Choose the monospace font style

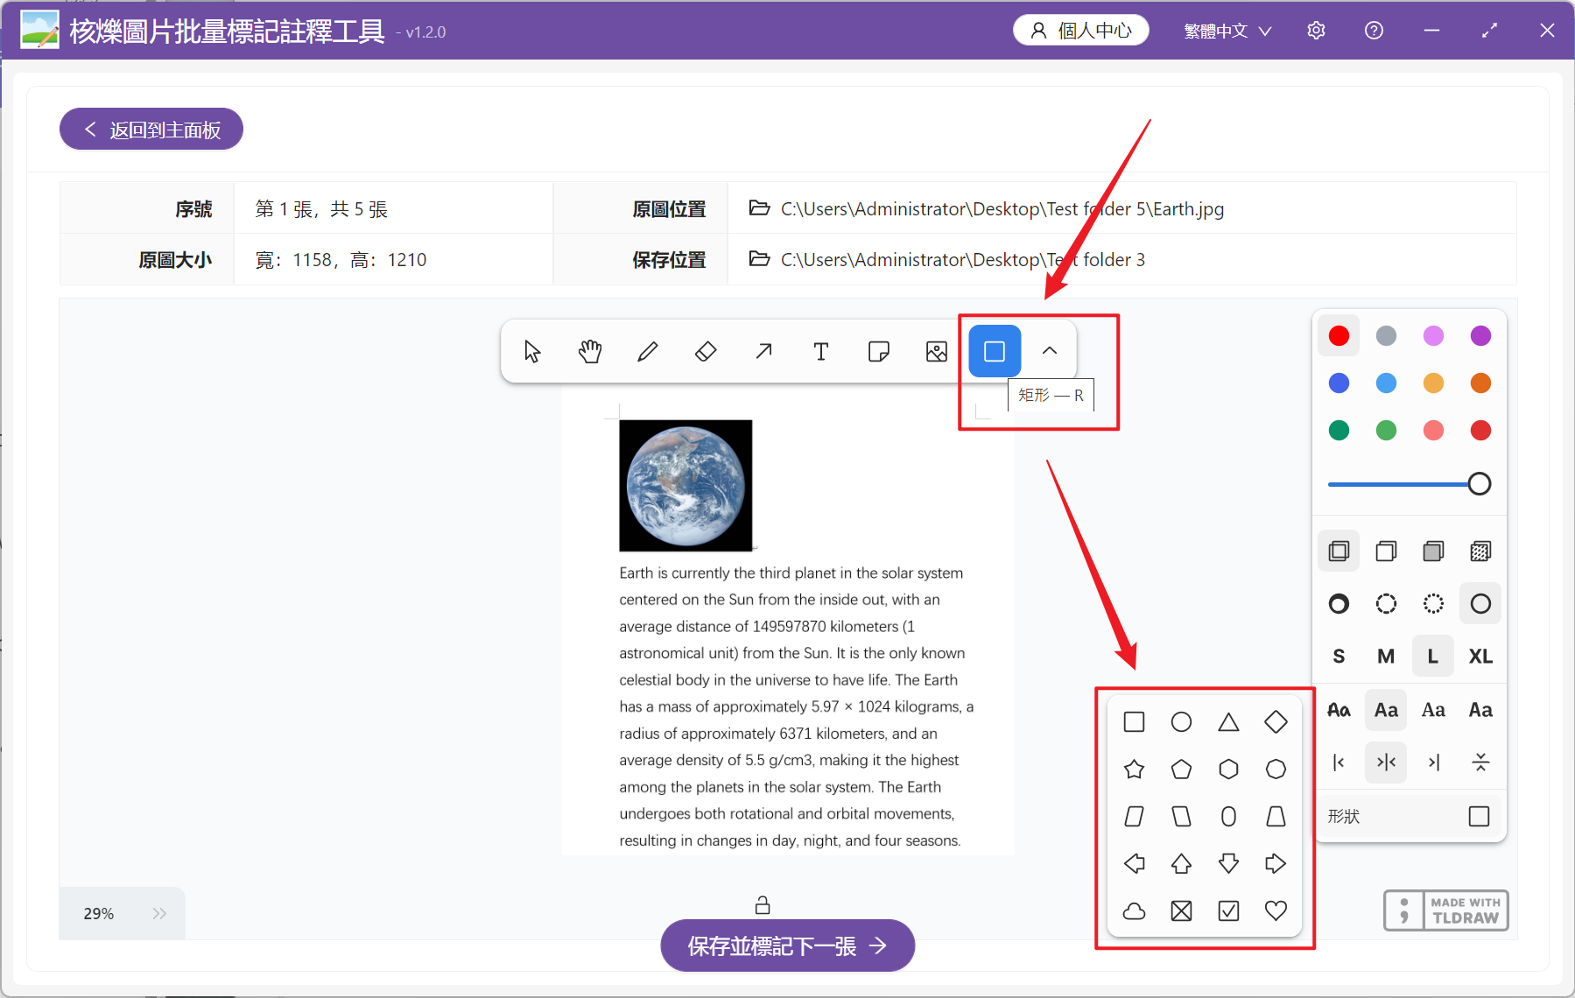pos(1480,709)
